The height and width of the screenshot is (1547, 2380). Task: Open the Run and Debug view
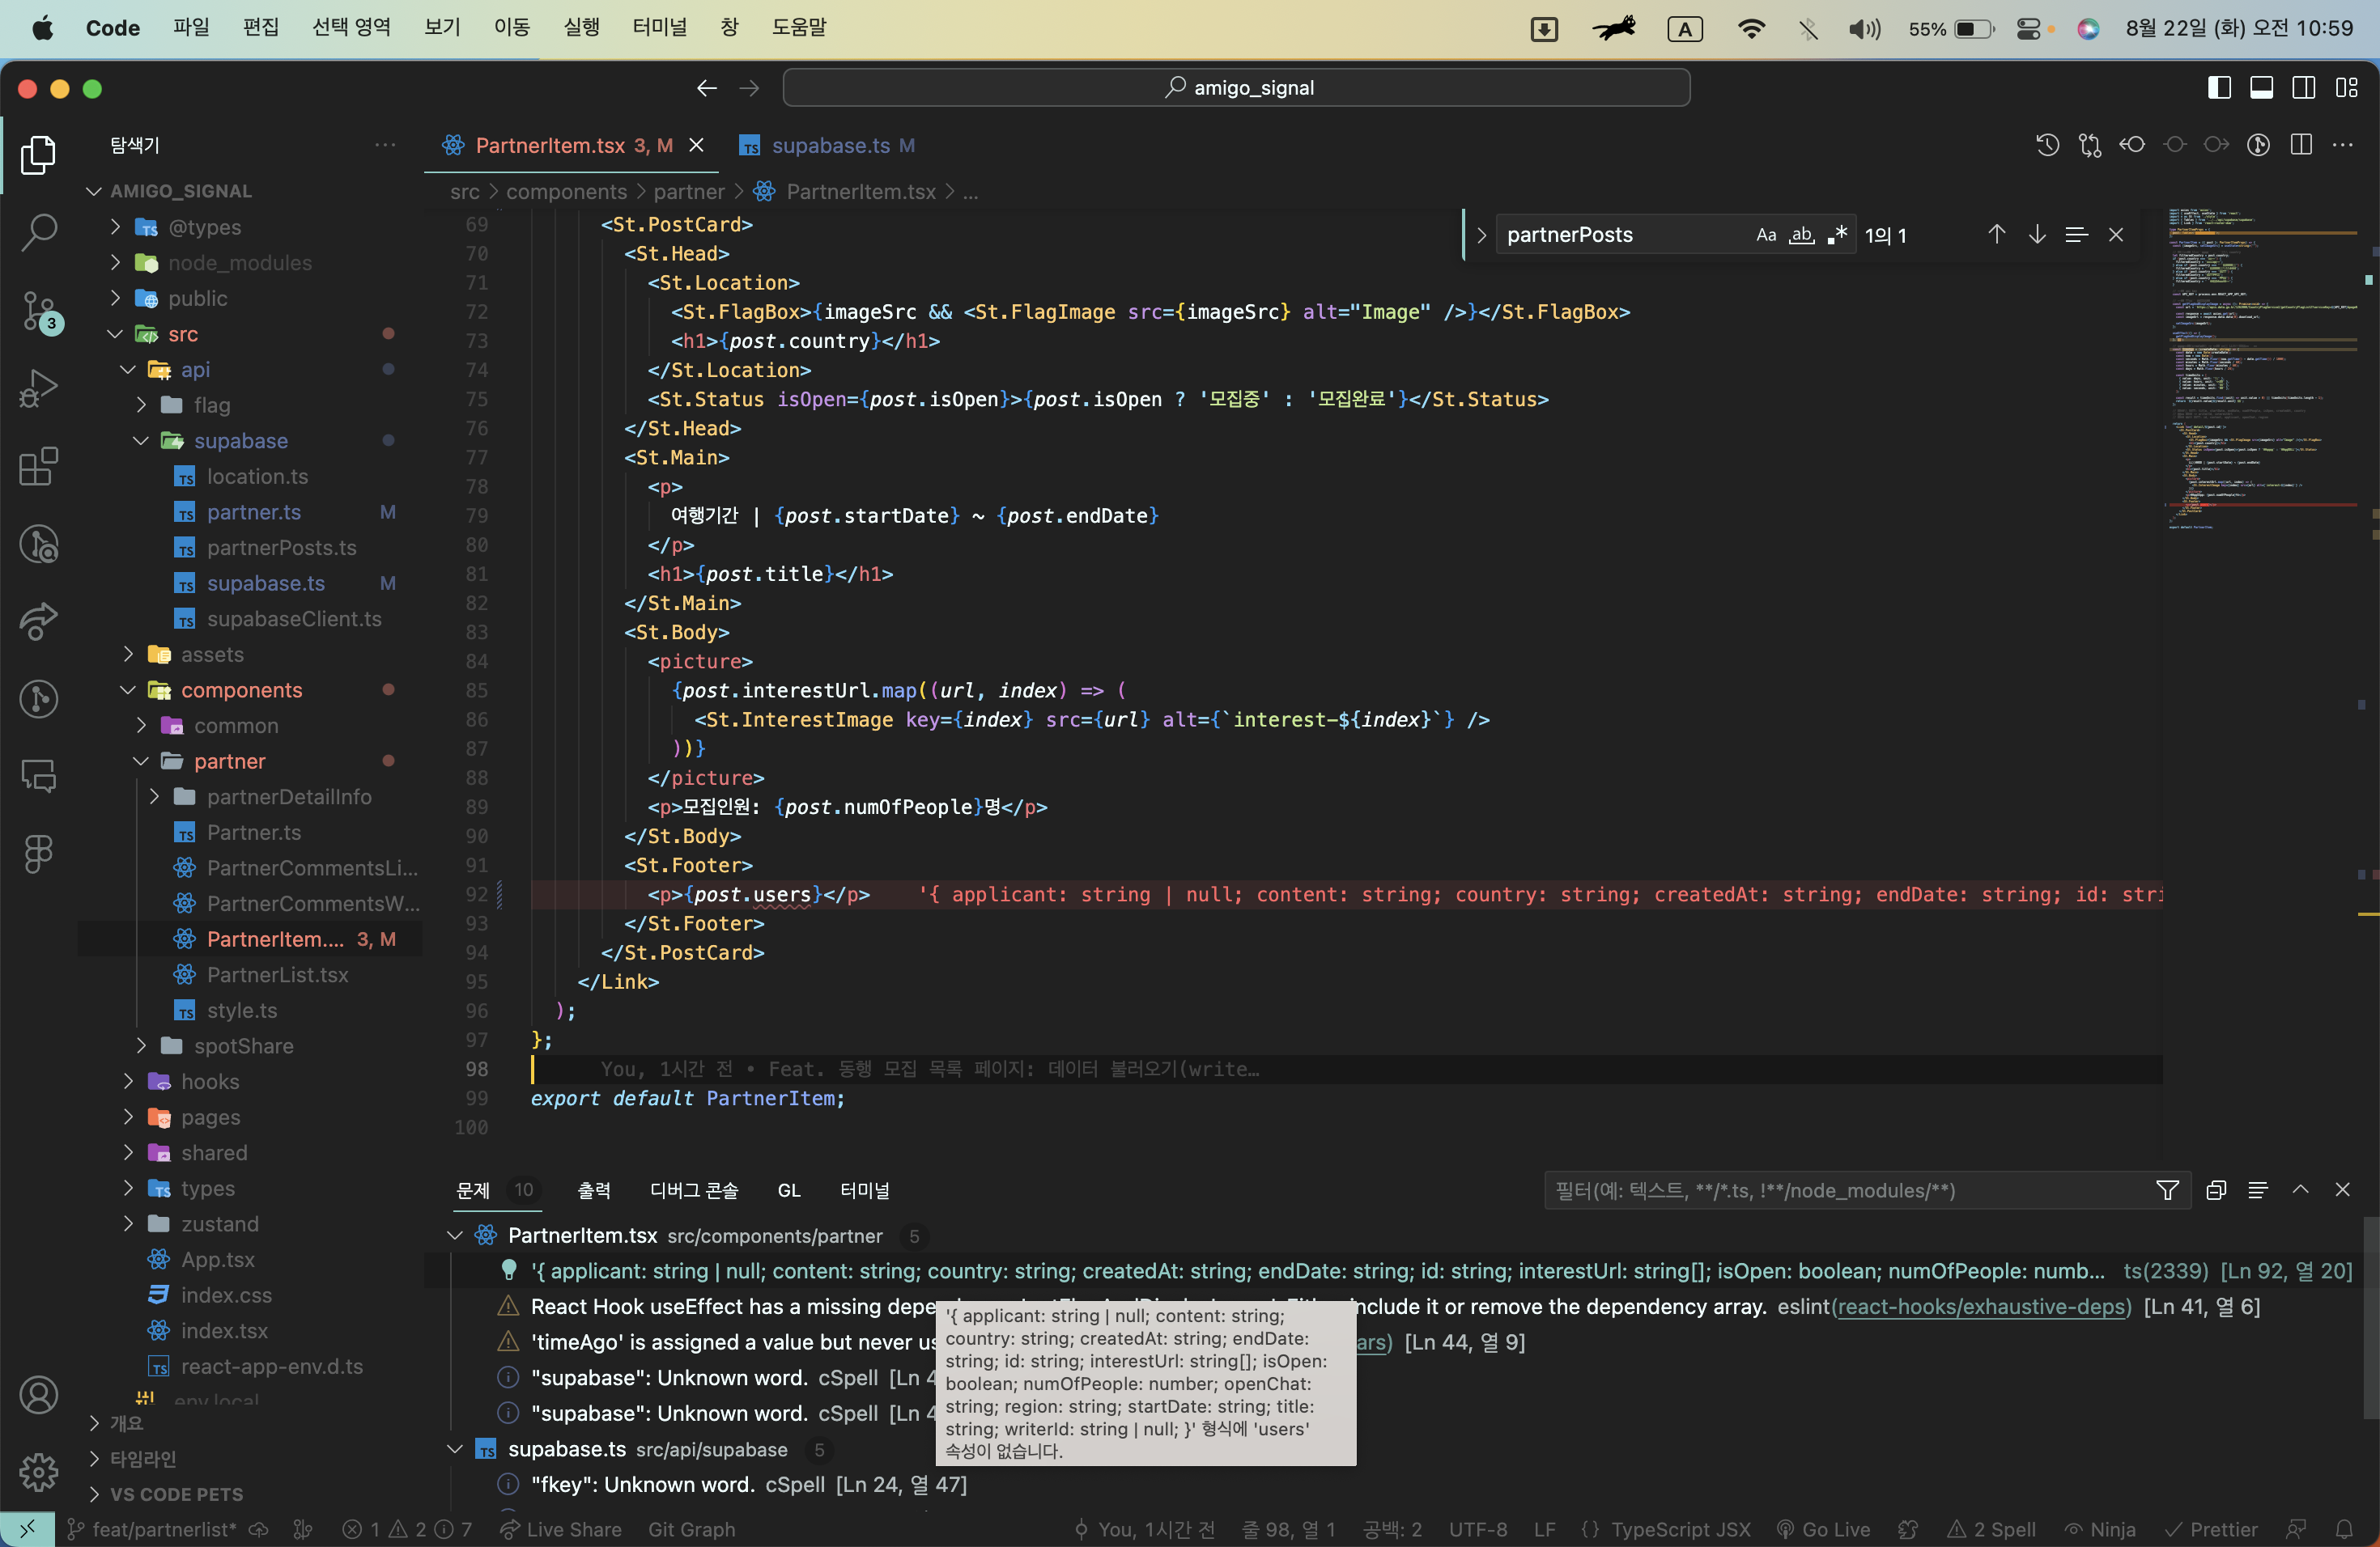(x=39, y=388)
